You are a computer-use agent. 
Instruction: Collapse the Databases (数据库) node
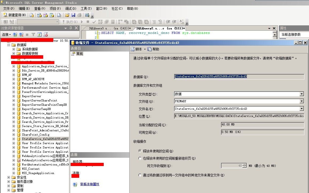point(9,45)
